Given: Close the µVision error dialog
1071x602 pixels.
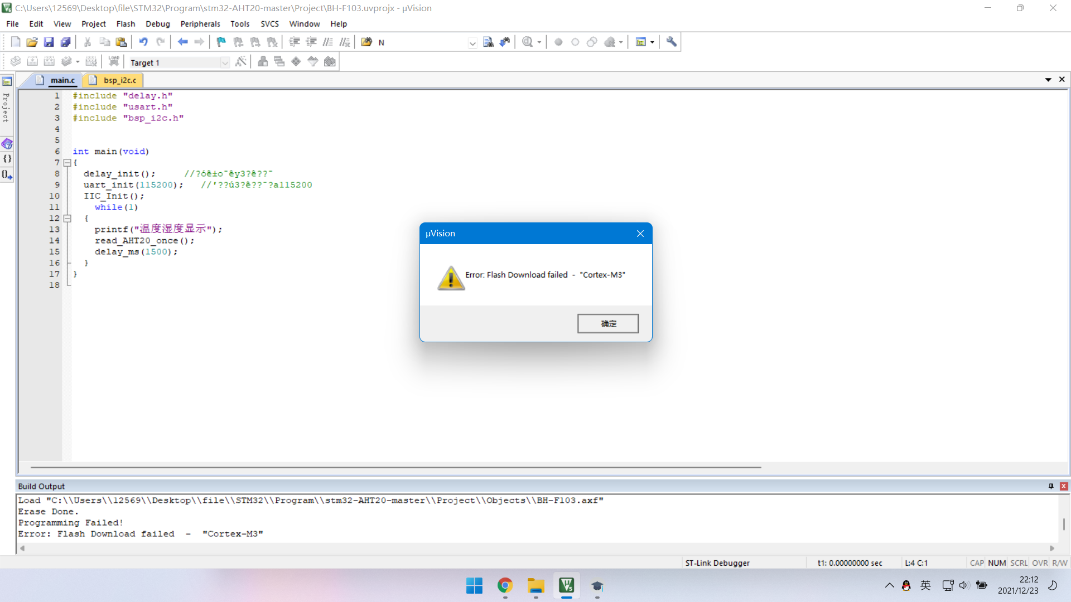Looking at the screenshot, I should tap(640, 234).
